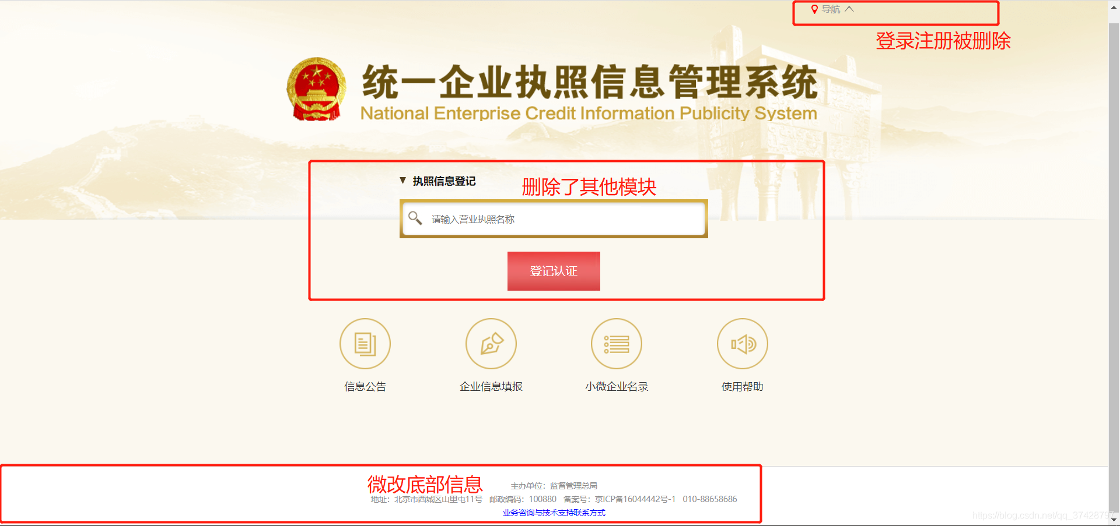Open the 导航 navigation menu
The image size is (1120, 526).
coord(831,9)
